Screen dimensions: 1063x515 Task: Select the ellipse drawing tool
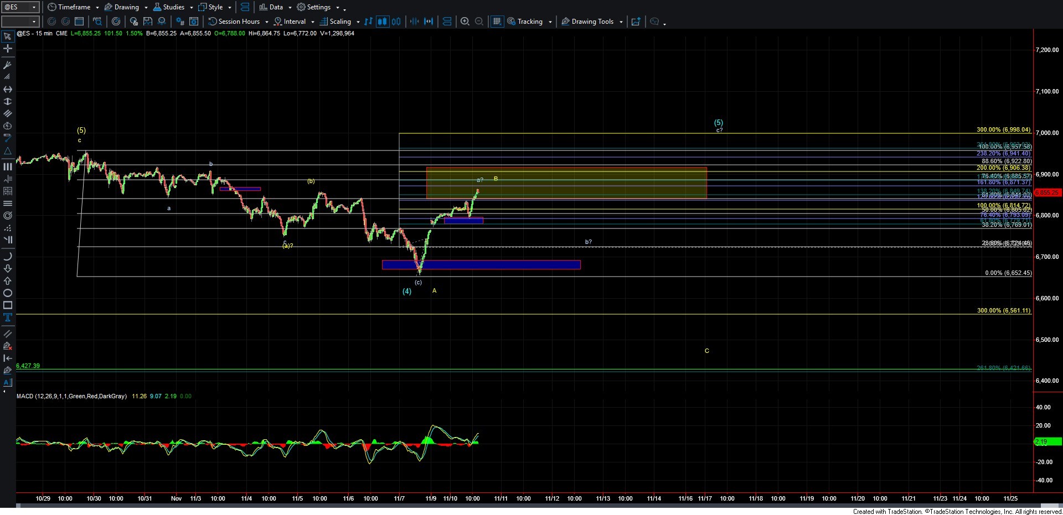tap(8, 293)
